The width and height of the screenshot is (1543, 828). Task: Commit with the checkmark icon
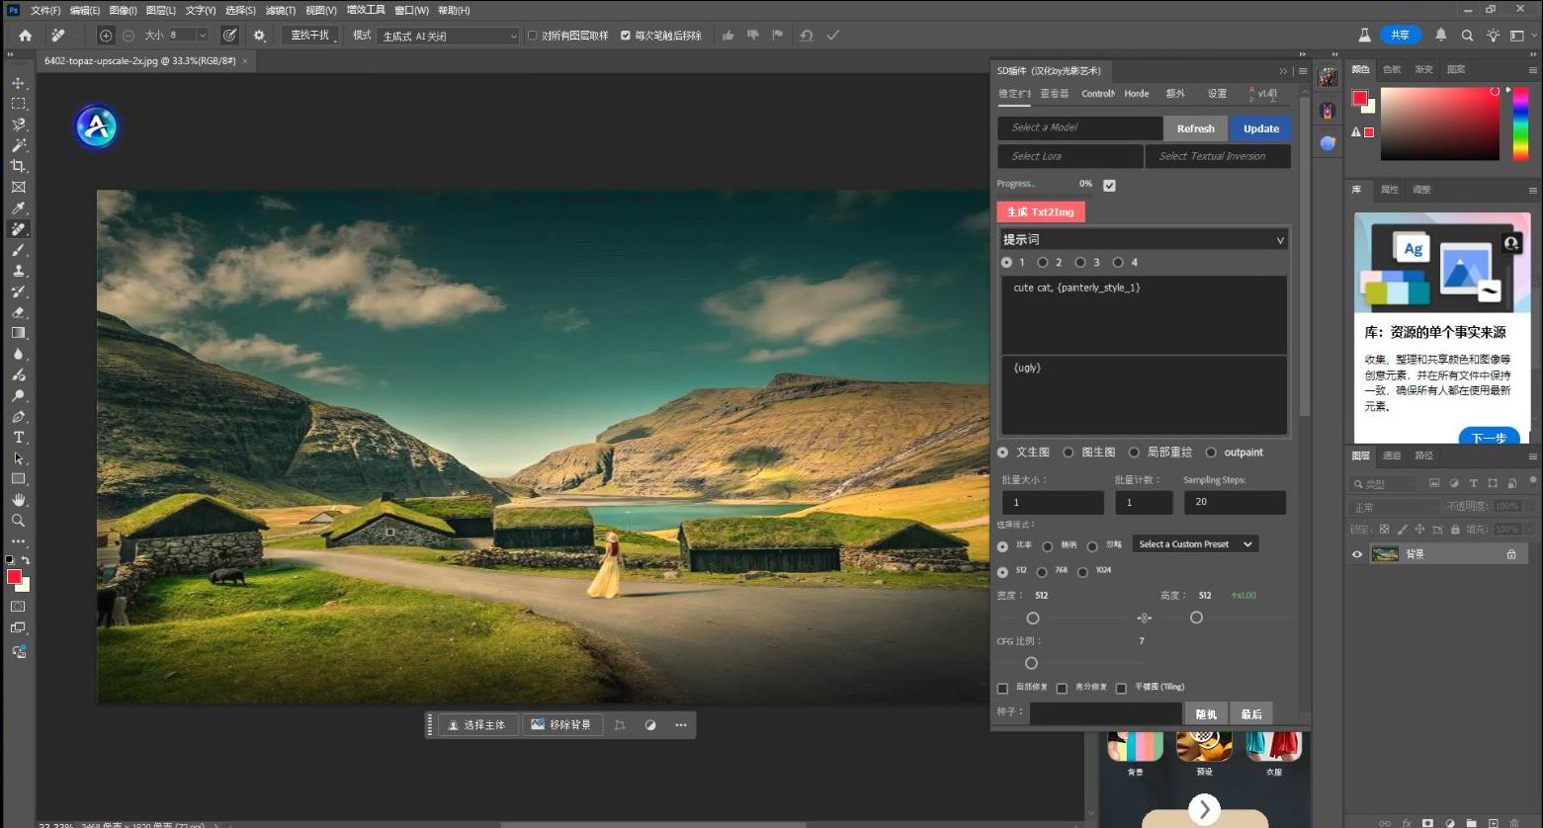(x=833, y=36)
